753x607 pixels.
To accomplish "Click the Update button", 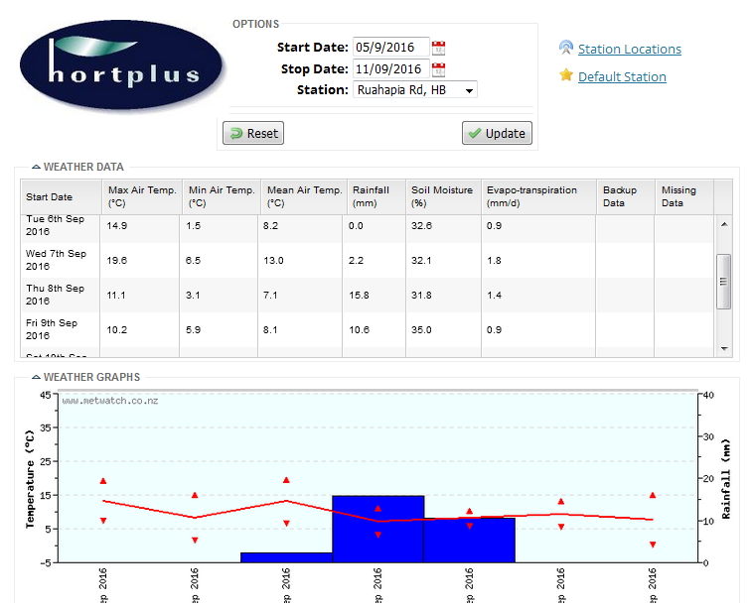I will [x=497, y=133].
